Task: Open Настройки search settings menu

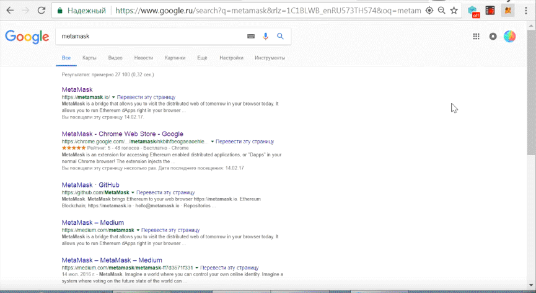Action: 231,58
